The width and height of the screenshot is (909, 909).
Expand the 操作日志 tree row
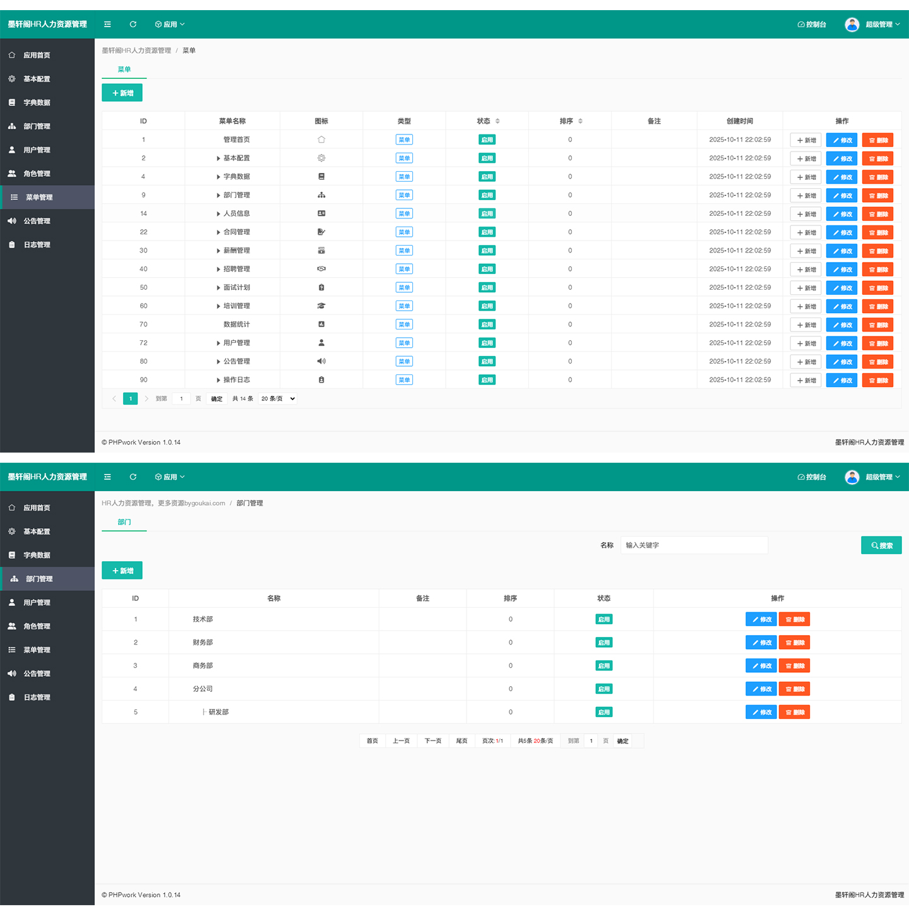point(218,380)
